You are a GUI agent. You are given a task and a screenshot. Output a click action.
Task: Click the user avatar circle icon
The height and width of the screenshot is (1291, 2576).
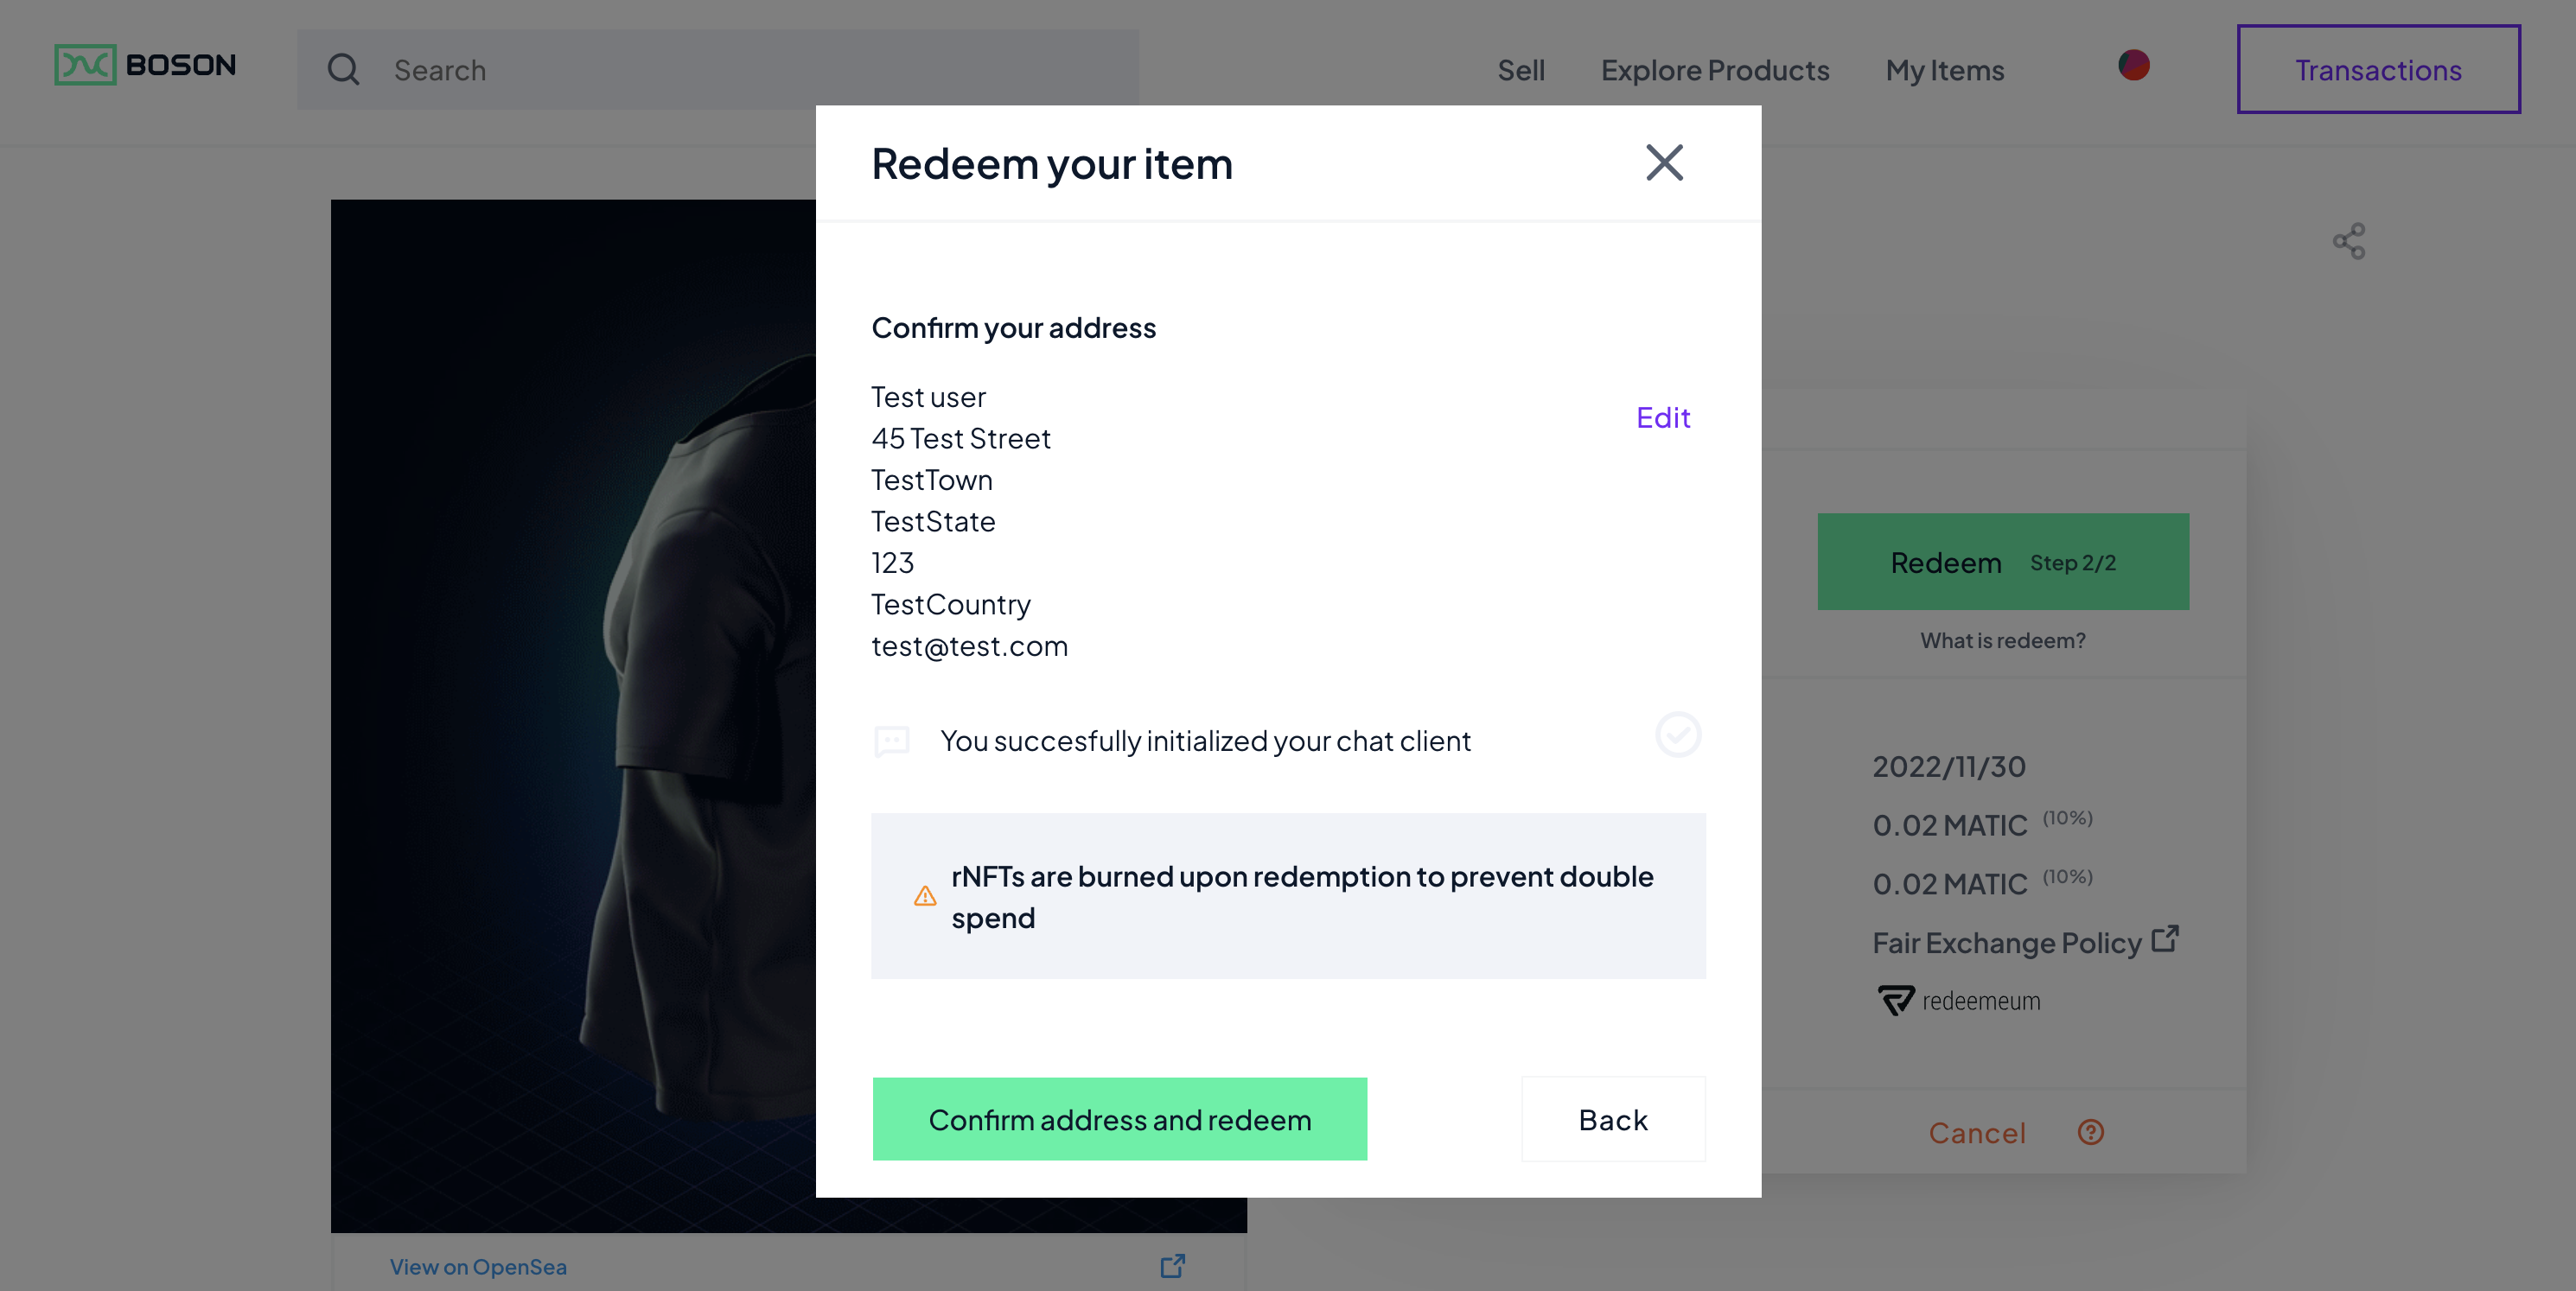point(2133,65)
